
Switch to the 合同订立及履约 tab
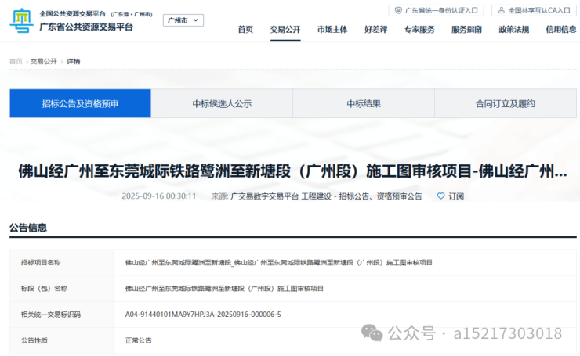[506, 103]
